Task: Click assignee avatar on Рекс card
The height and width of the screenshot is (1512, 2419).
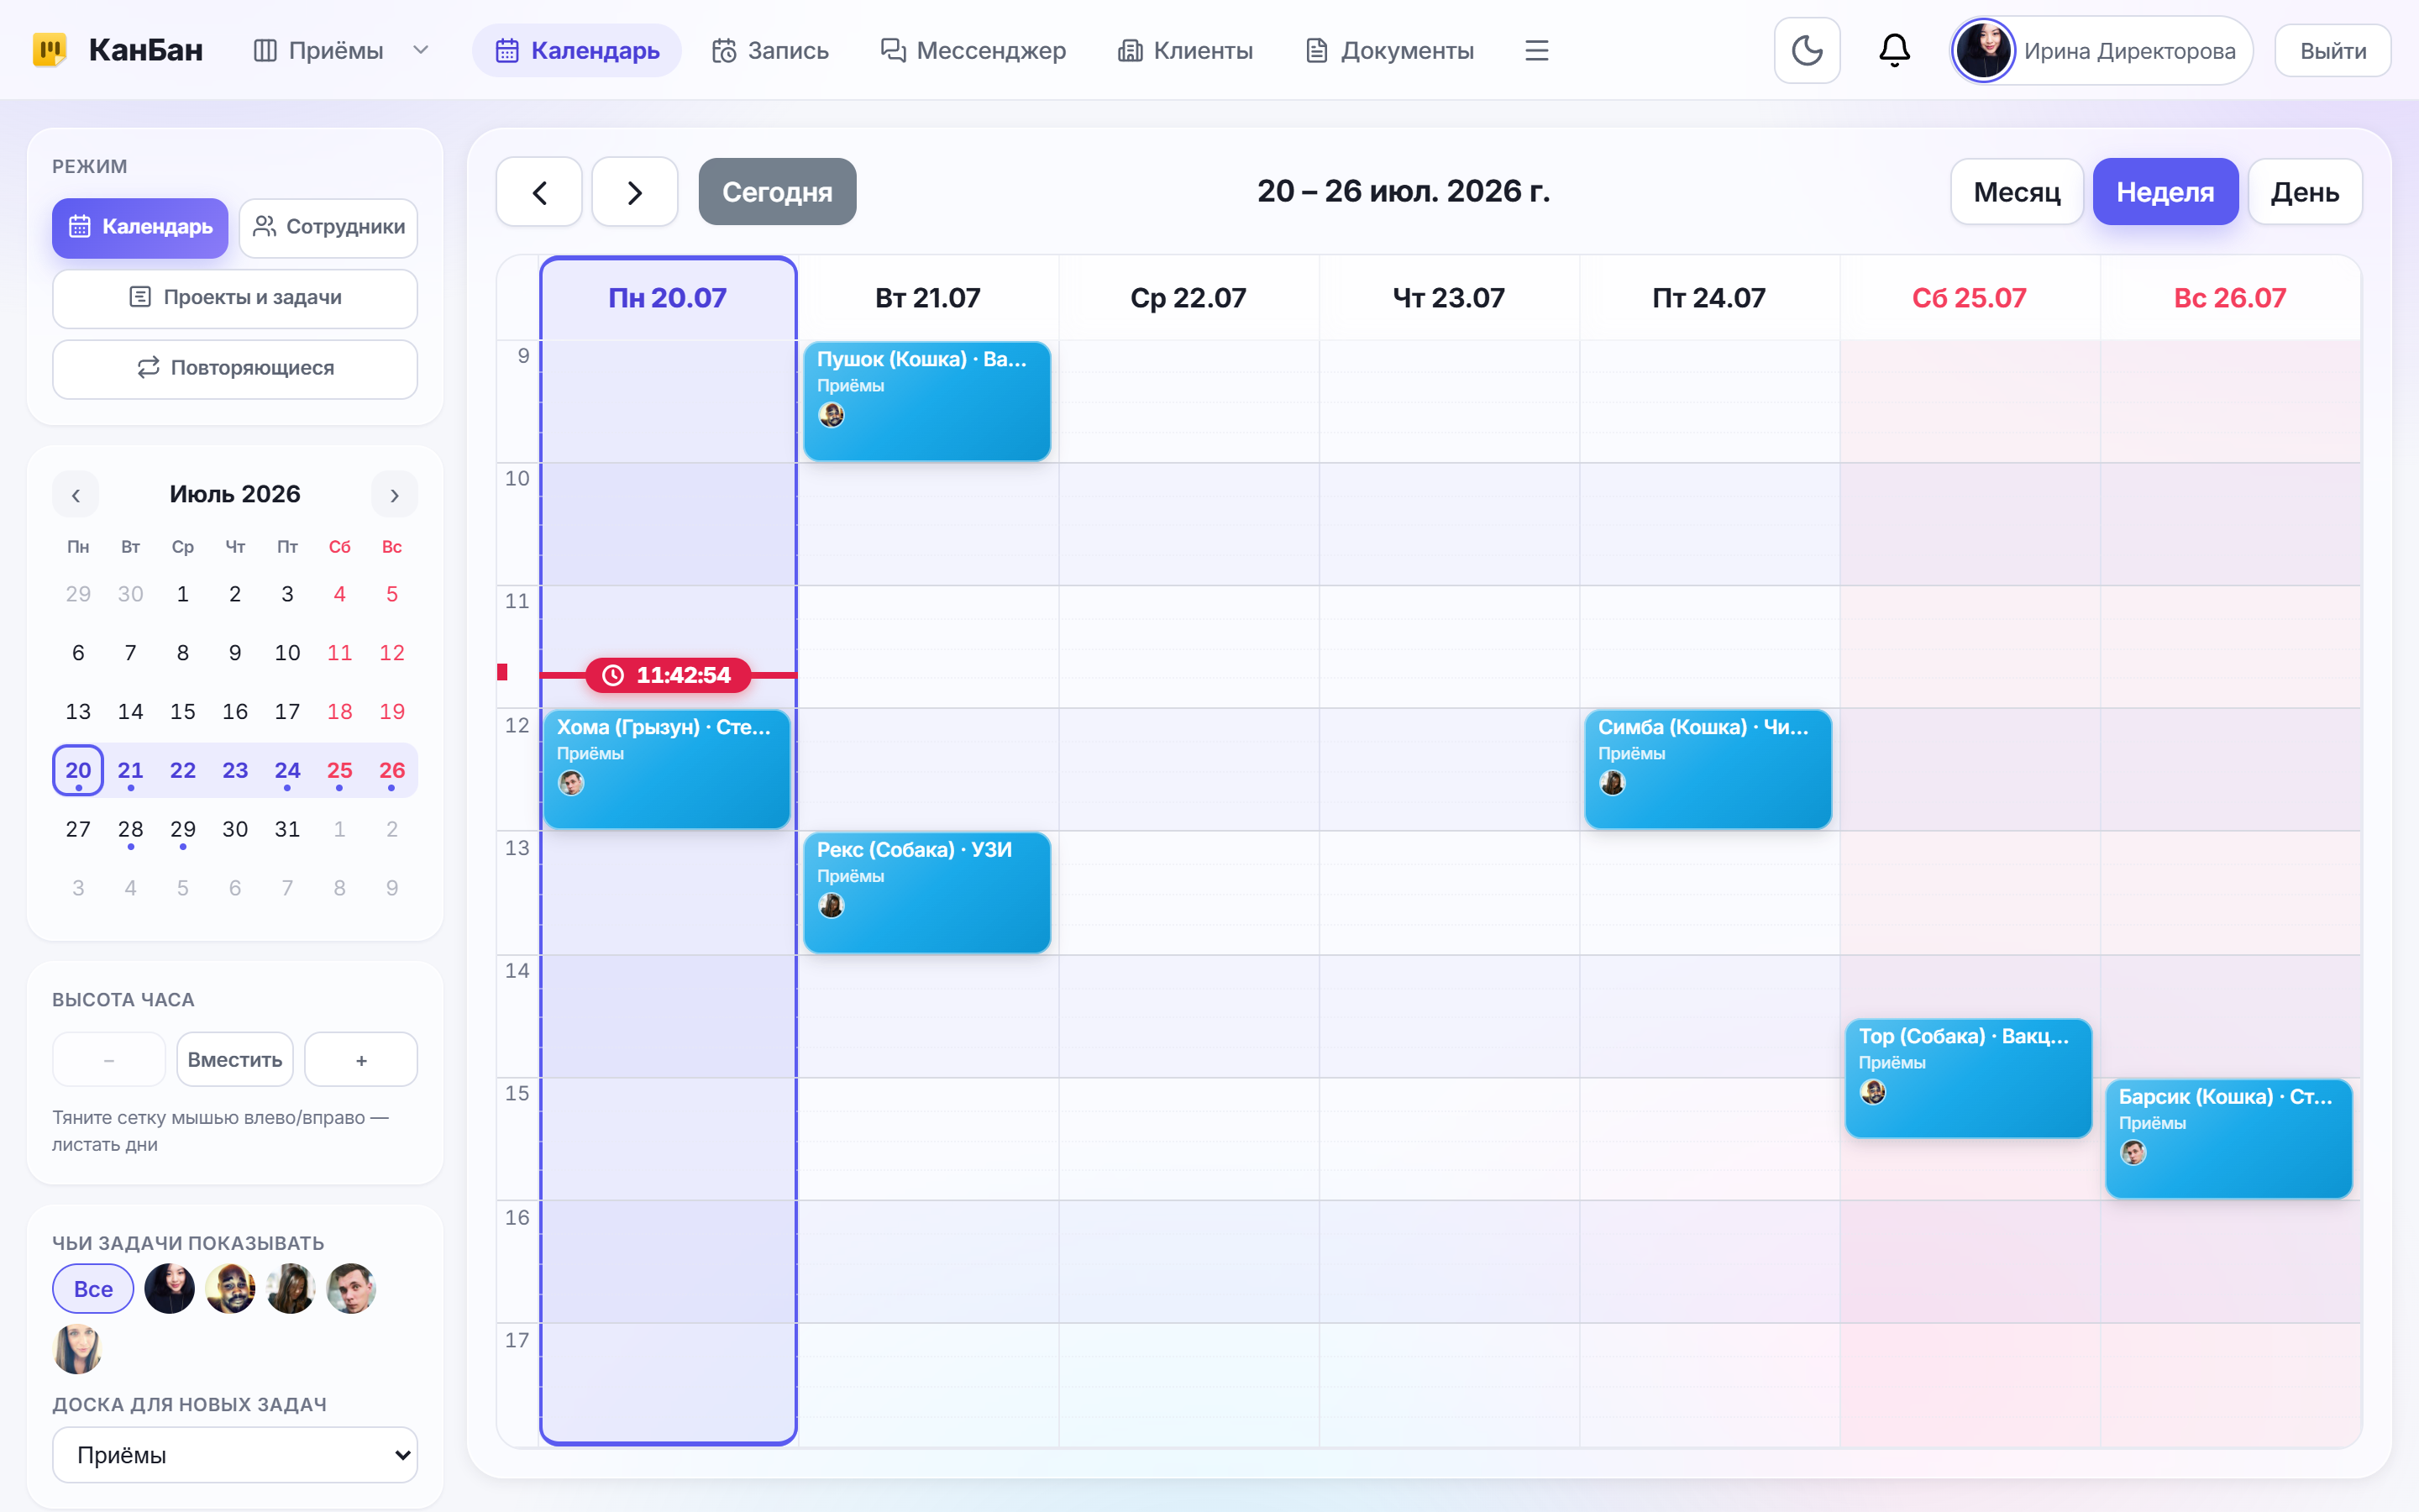Action: 832,906
